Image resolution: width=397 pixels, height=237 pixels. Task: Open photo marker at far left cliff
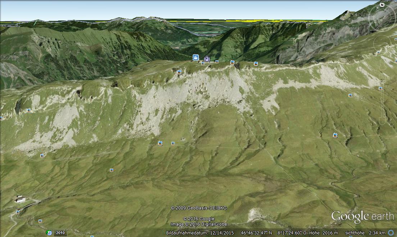(29, 111)
